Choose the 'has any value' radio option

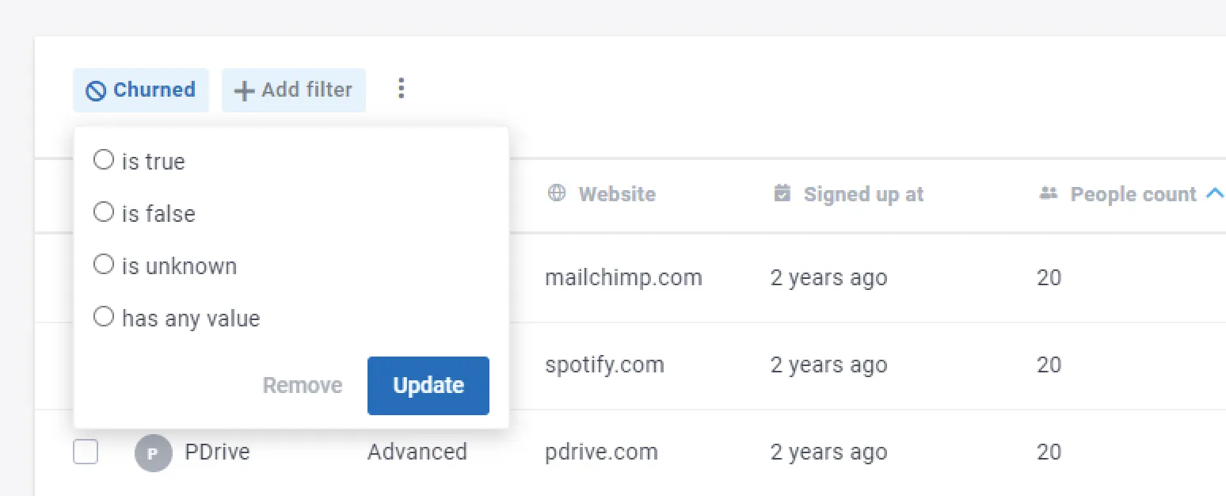point(104,317)
